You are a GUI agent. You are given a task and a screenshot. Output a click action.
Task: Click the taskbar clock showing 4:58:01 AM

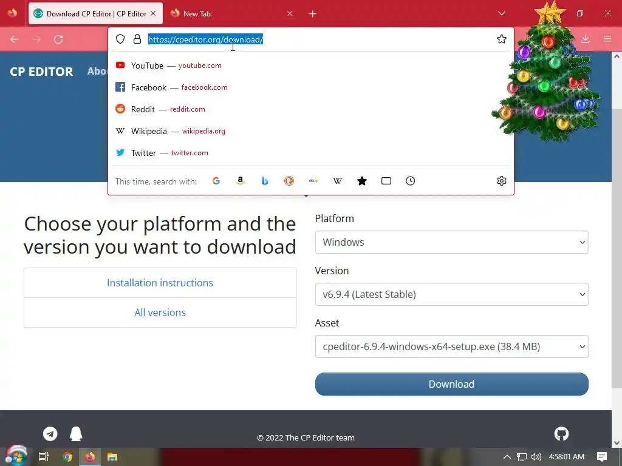point(567,457)
